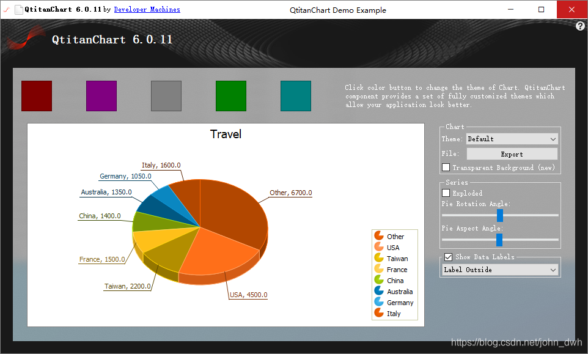588x354 pixels.
Task: Click the dark blue Australia pie slice
Action: pos(161,208)
